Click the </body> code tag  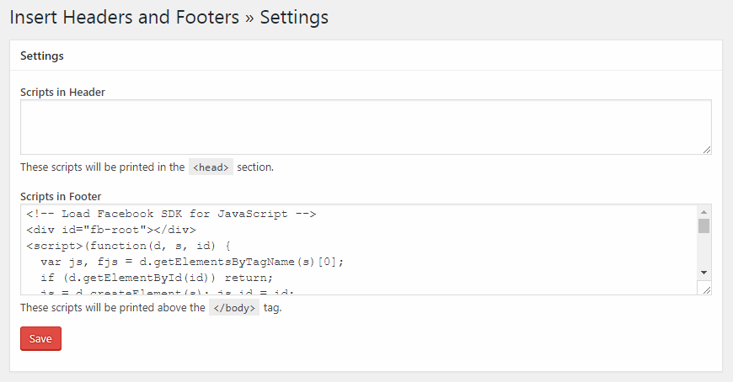[234, 308]
